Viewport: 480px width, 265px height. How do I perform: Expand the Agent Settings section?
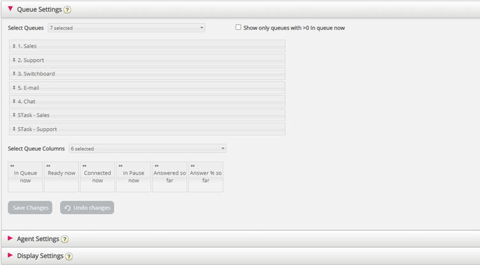[x=10, y=238]
